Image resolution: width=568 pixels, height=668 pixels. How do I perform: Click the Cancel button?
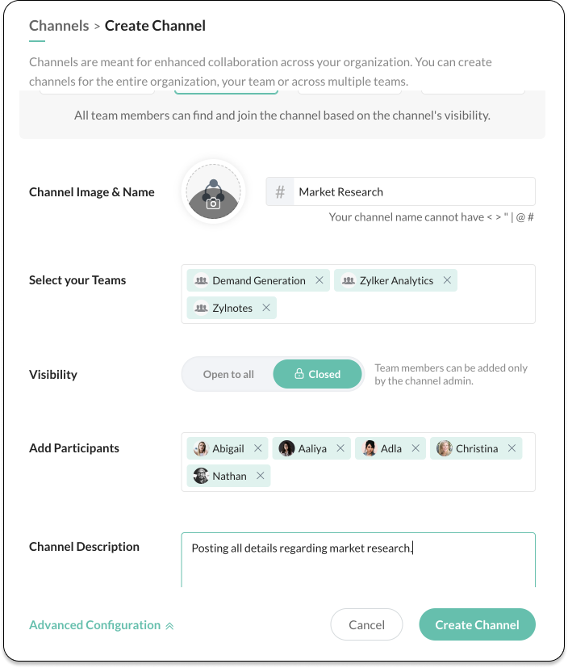tap(366, 624)
